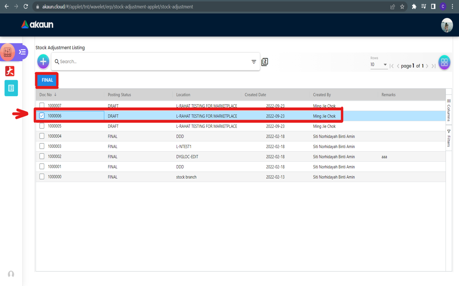Click into the Search input field
Screen dimensions: 459x286
[153, 62]
